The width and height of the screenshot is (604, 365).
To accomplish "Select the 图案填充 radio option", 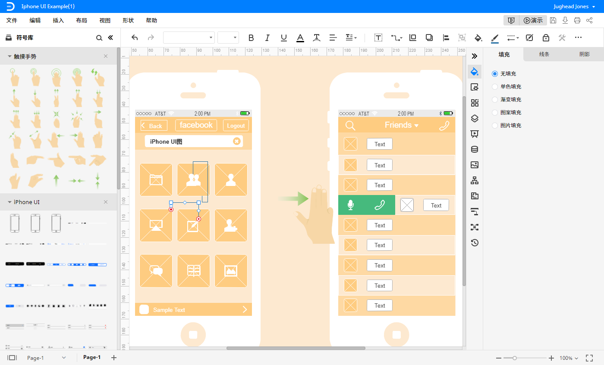I will pos(495,113).
